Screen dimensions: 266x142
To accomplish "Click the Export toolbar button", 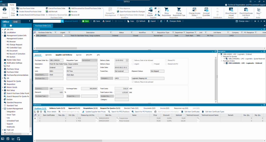I will [x=152, y=21].
